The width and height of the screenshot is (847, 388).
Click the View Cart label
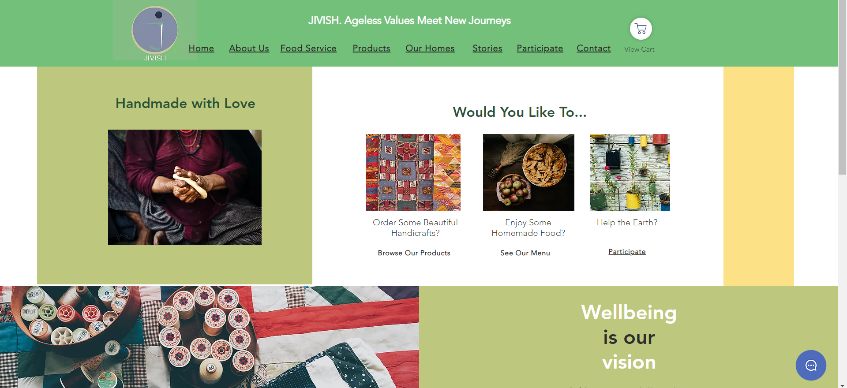point(639,49)
